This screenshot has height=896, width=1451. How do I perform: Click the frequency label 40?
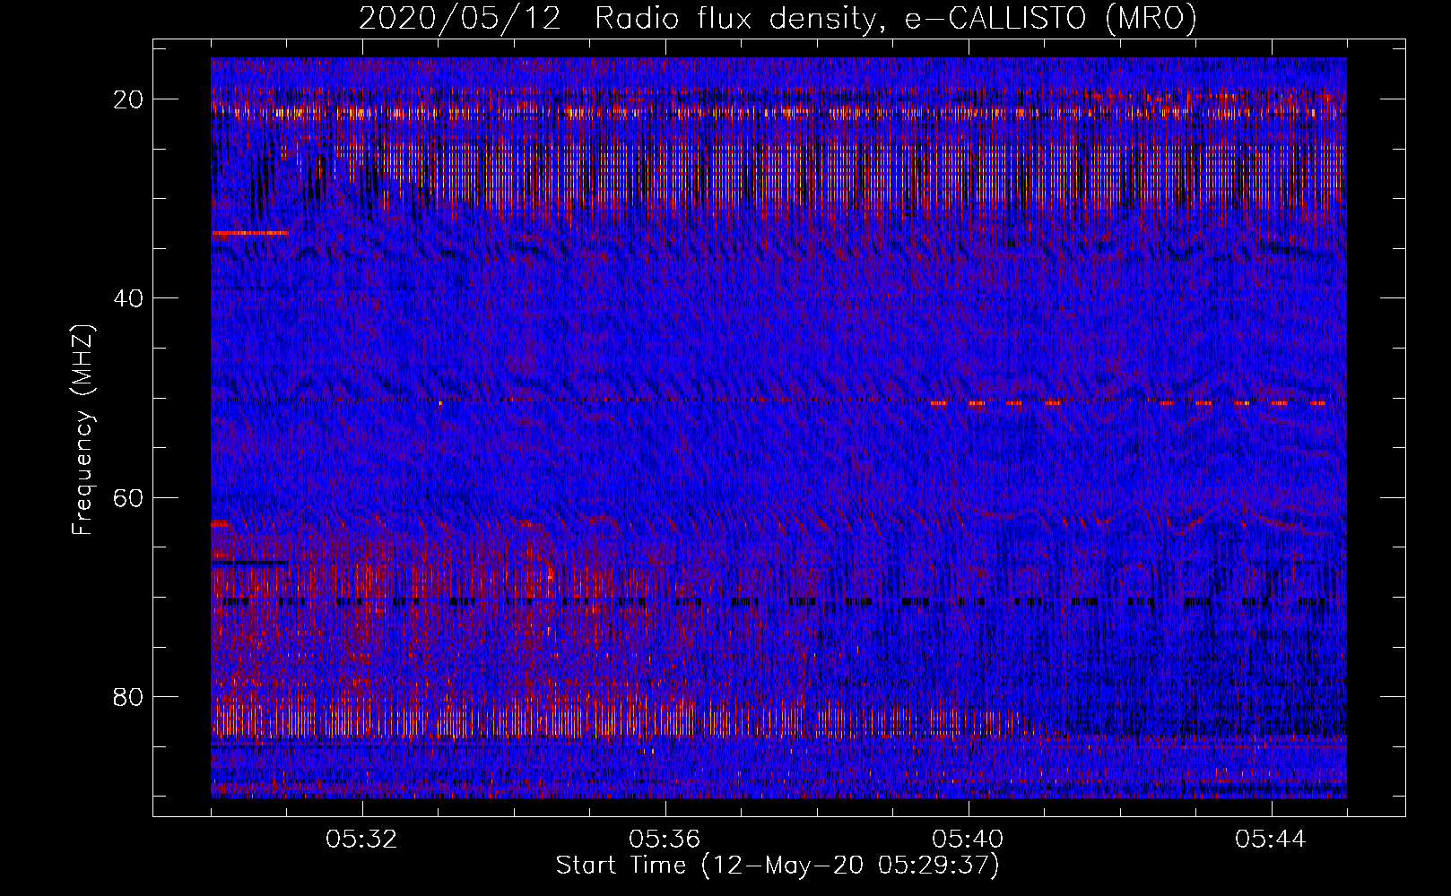click(x=129, y=298)
